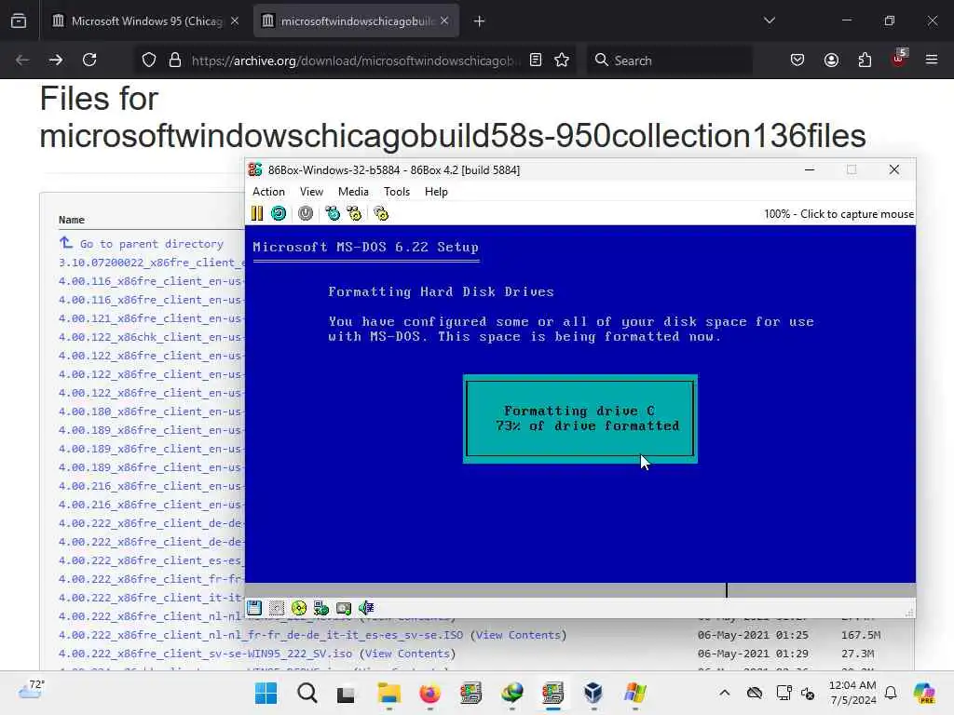
Task: Open Firefox account icon
Action: pyautogui.click(x=831, y=60)
